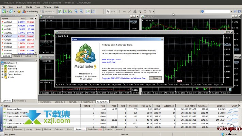
Task: Switch to Favourites tab in Navigator
Action: pyautogui.click(x=19, y=101)
